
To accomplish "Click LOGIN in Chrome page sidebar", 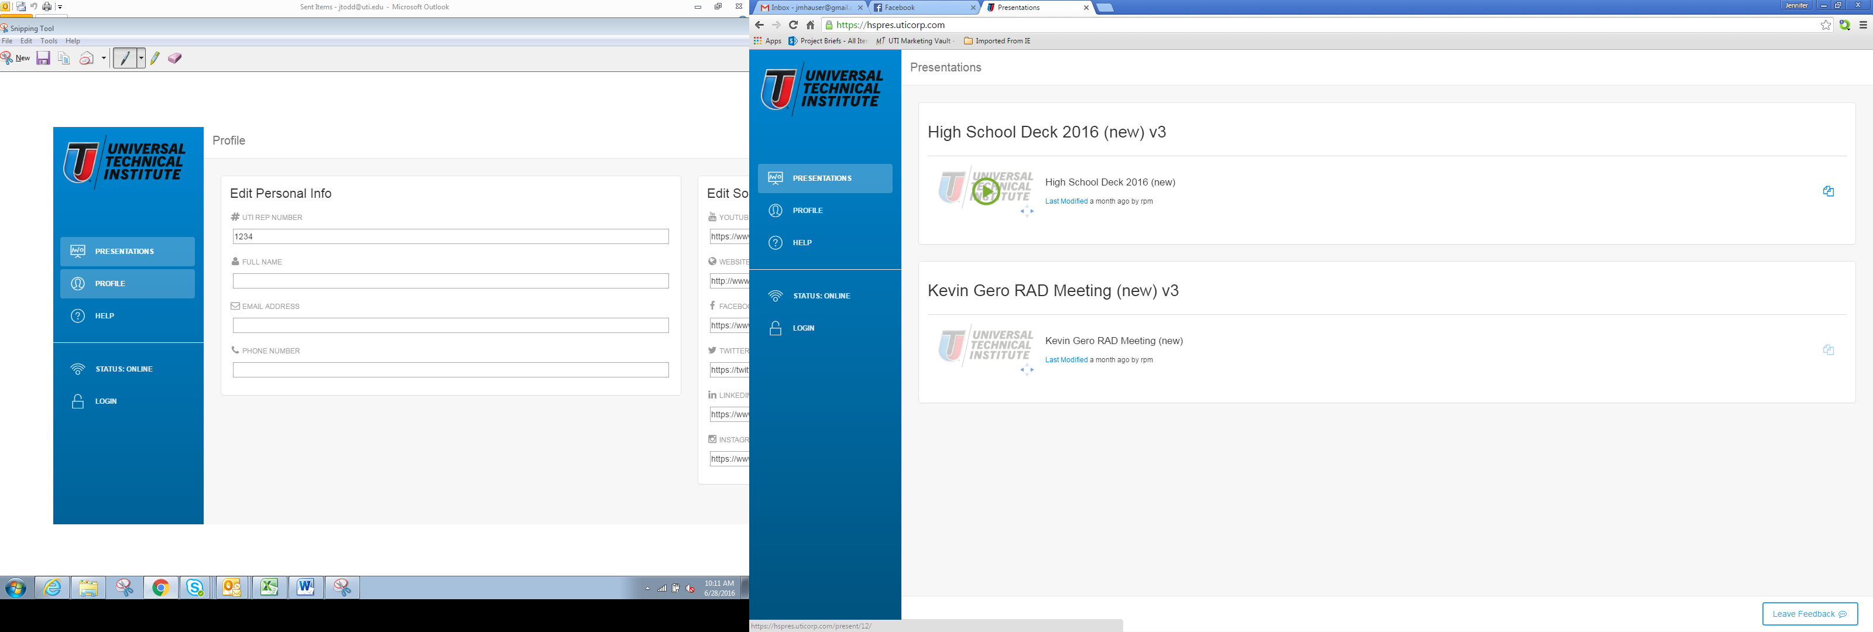I will [x=825, y=328].
